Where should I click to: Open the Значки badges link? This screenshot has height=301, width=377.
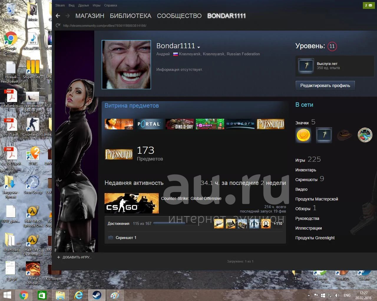302,123
